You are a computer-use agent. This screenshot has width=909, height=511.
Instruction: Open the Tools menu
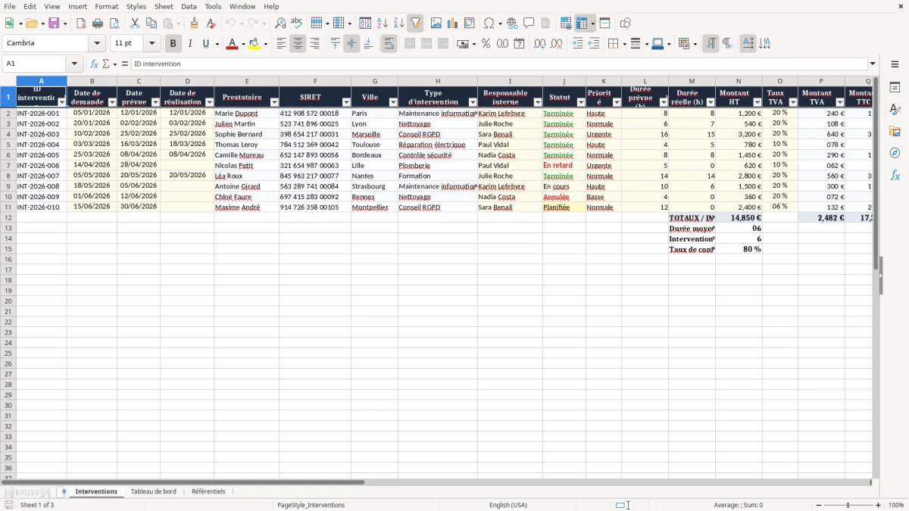click(x=213, y=6)
